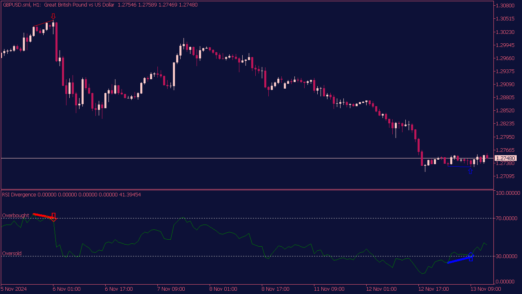Click the 8 Nov 01:00 time label
This screenshot has width=522, height=294.
pos(223,289)
